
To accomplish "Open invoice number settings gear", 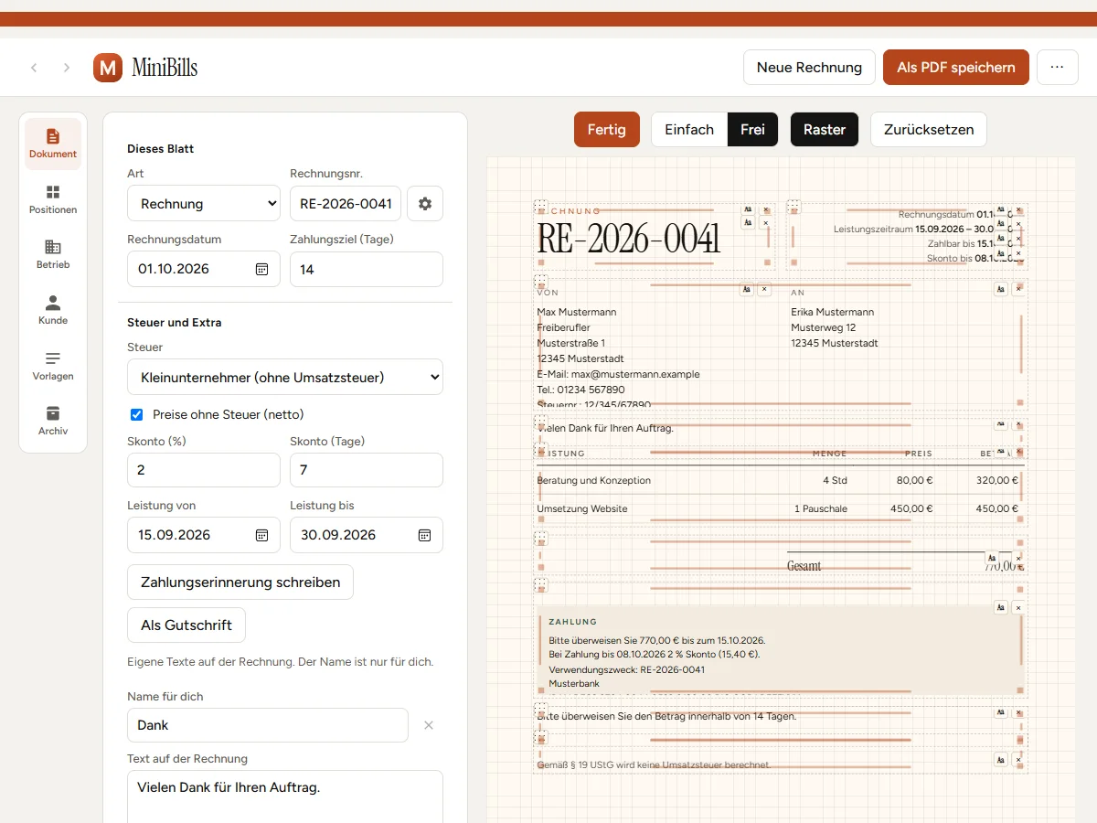I will 425,204.
